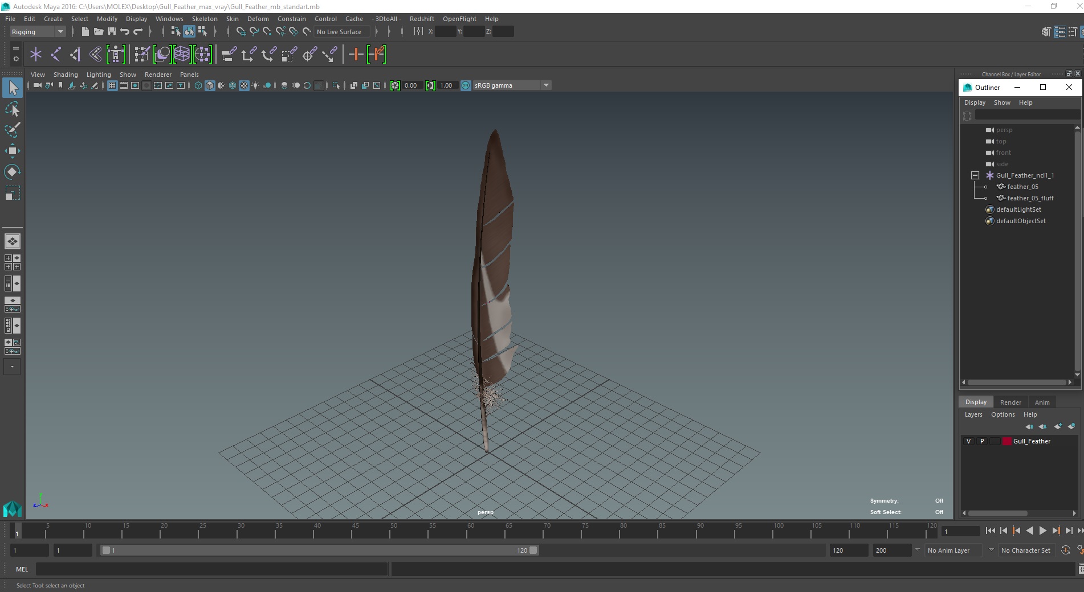Click the No Live Surface field
This screenshot has width=1084, height=592.
(342, 32)
